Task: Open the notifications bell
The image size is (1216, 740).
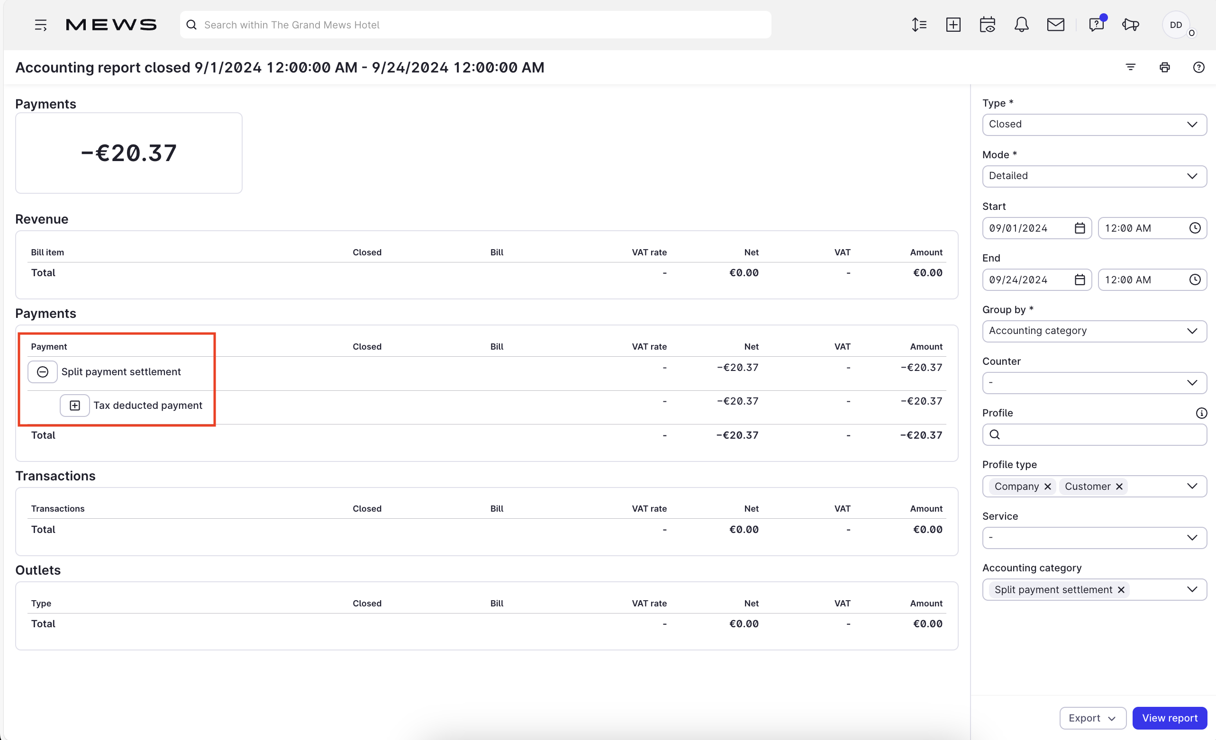Action: 1022,25
